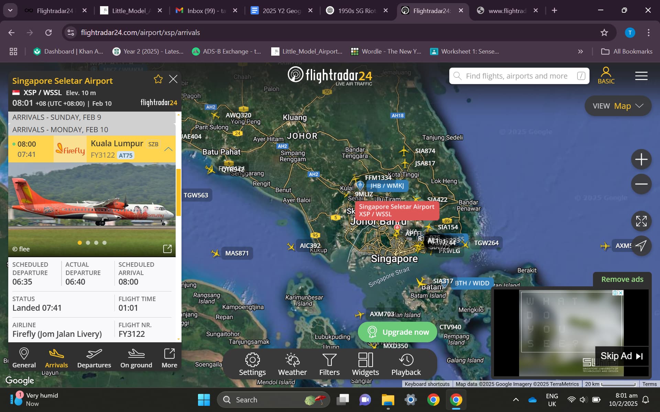
Task: Bookmark this page with browser star
Action: 604,33
